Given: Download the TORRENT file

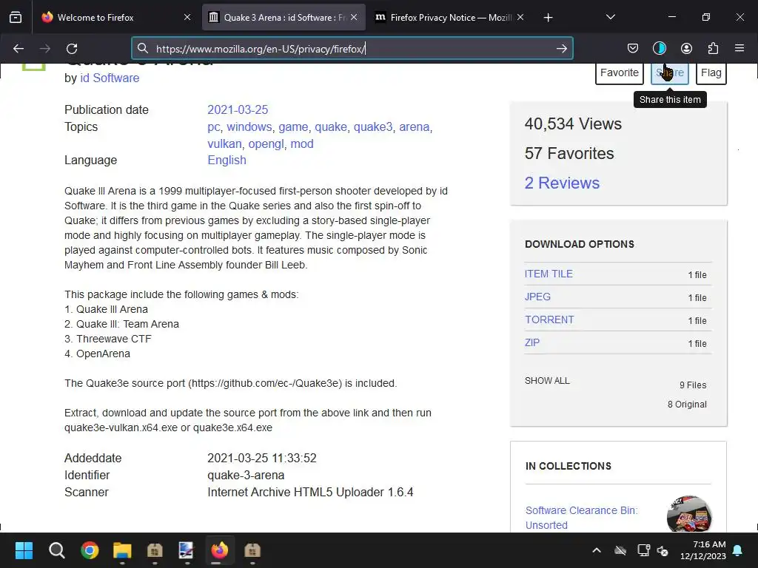Looking at the screenshot, I should pyautogui.click(x=549, y=319).
